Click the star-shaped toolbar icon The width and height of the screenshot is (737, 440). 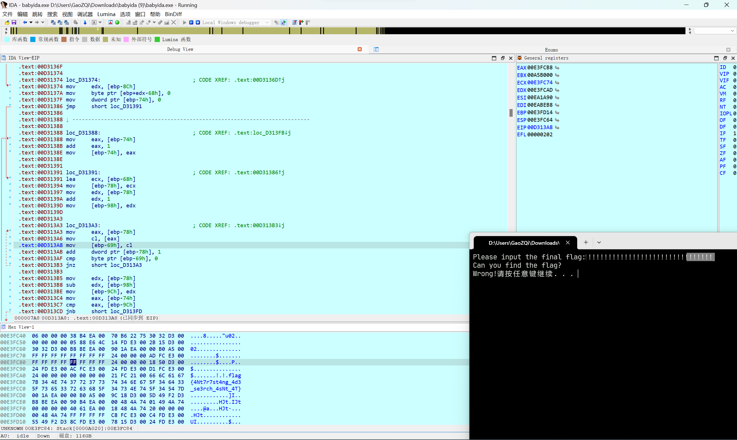click(x=160, y=22)
